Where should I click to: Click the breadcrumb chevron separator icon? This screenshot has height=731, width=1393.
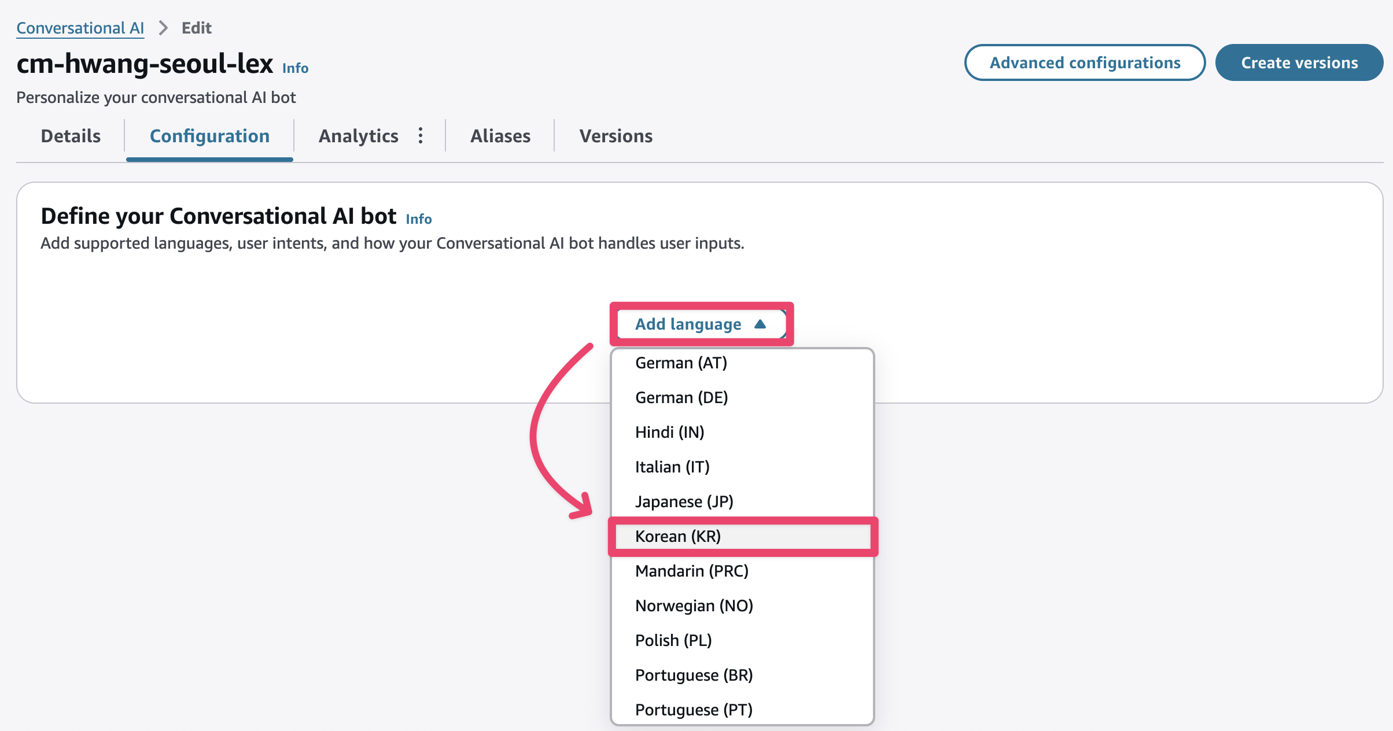163,28
